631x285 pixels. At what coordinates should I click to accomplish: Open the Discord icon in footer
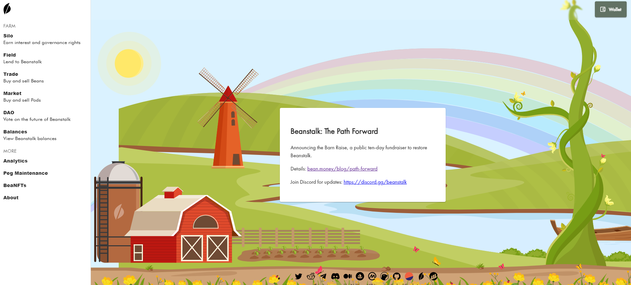pyautogui.click(x=335, y=276)
